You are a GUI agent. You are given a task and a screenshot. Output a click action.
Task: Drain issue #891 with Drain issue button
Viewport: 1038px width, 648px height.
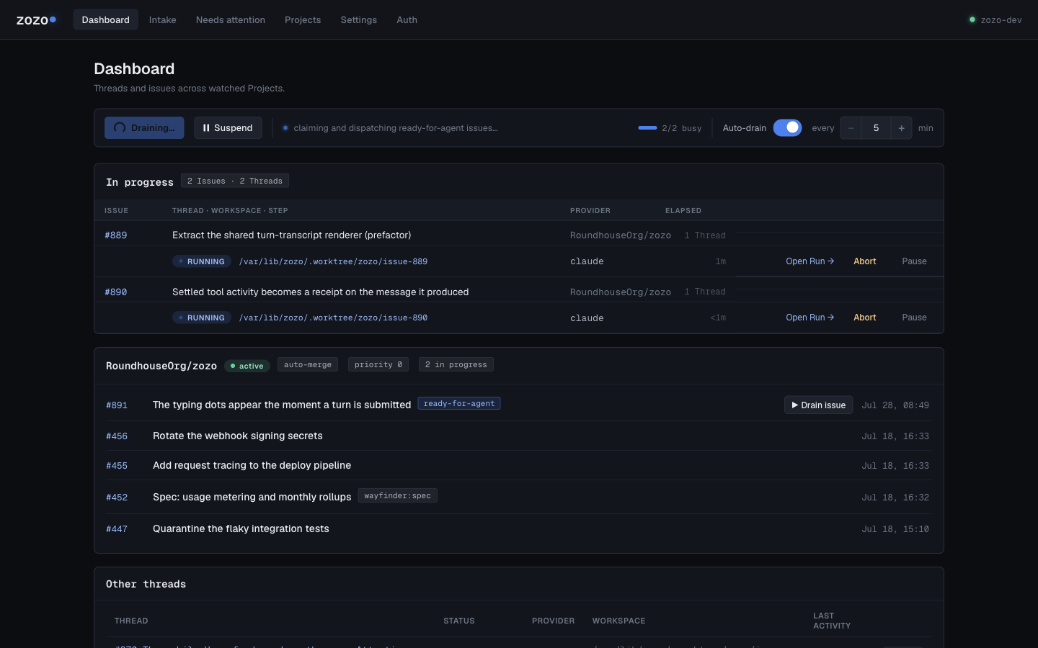point(818,405)
